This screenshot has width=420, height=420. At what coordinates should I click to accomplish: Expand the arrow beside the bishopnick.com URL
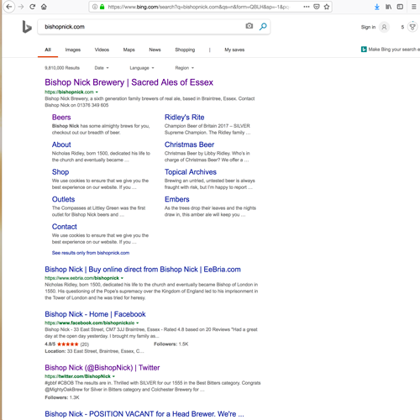97,92
